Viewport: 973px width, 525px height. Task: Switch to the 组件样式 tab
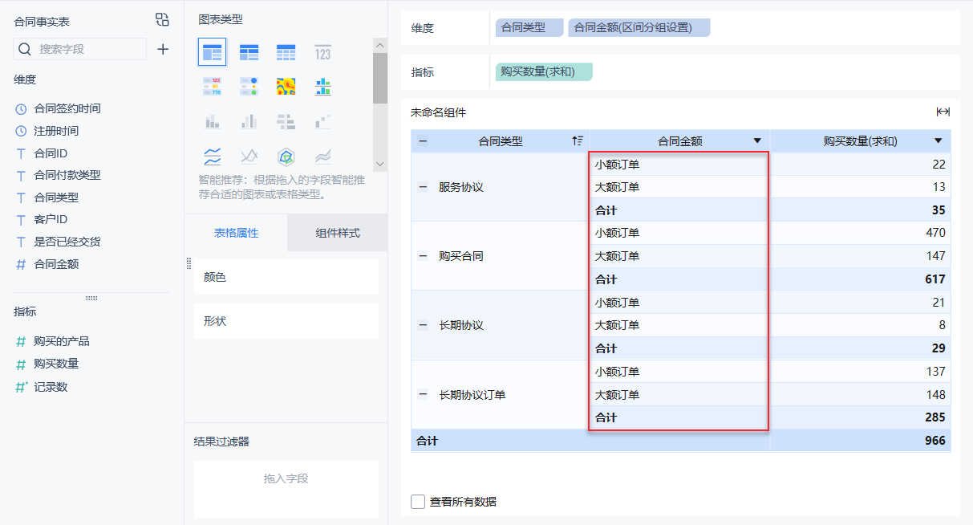[338, 233]
